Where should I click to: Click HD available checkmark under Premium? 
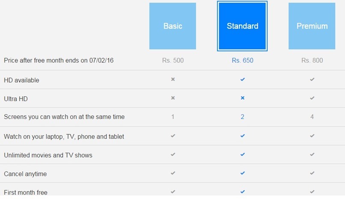tap(312, 79)
